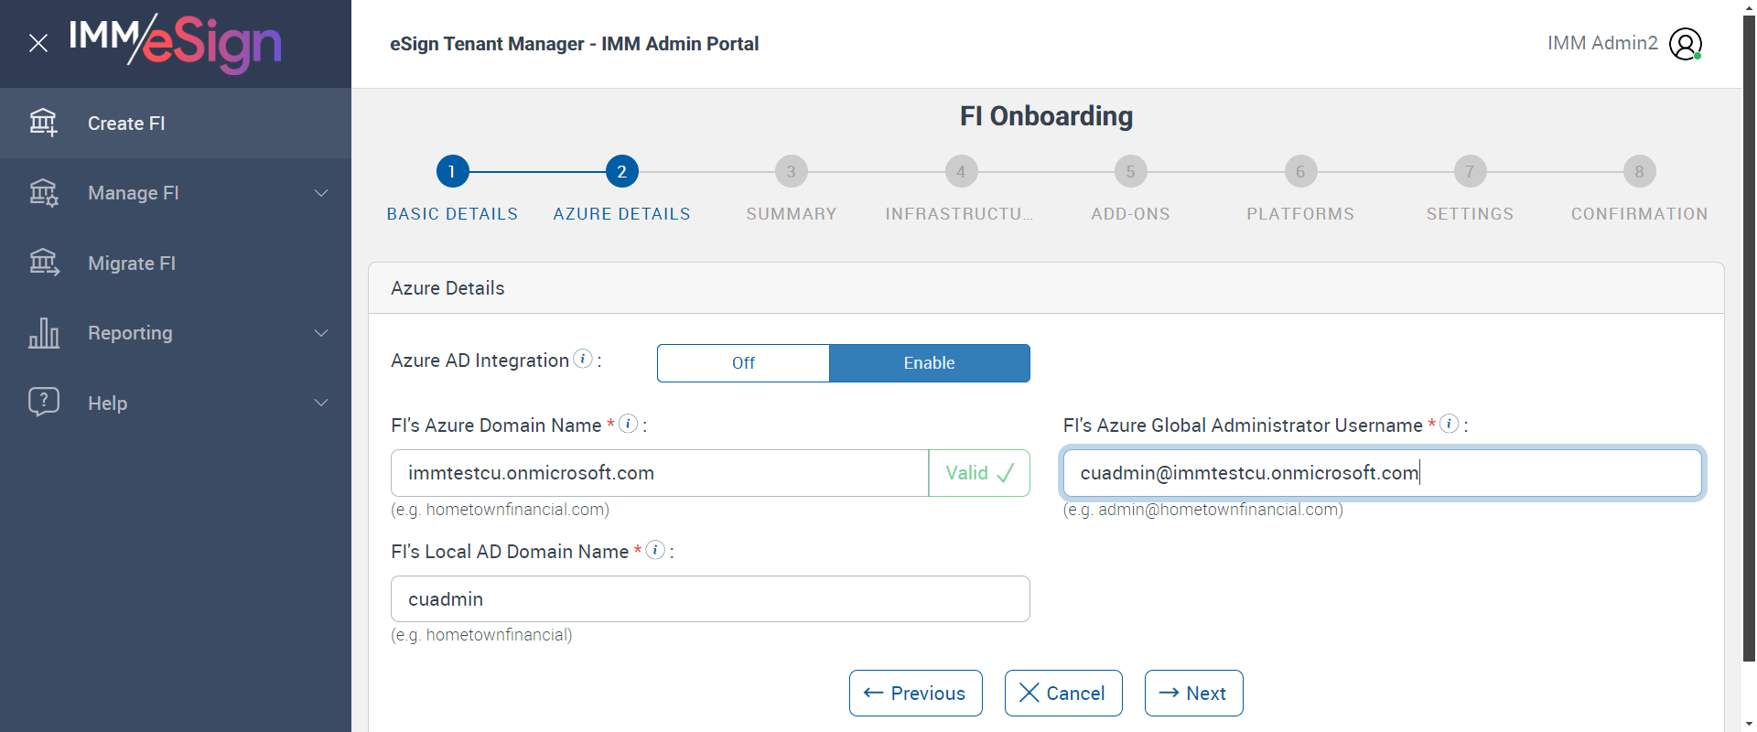The height and width of the screenshot is (732, 1757).
Task: Expand the Reporting menu chevron
Action: pos(321,333)
